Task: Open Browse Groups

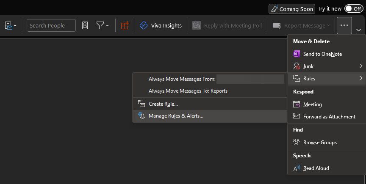Action: (x=319, y=143)
